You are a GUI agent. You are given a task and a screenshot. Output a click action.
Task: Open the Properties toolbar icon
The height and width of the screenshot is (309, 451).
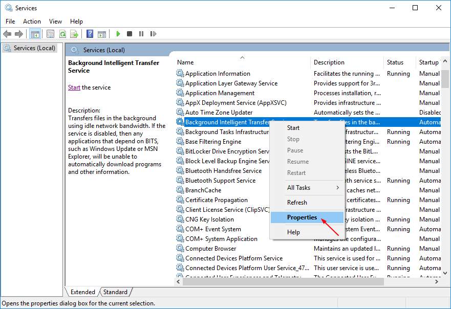[49, 34]
